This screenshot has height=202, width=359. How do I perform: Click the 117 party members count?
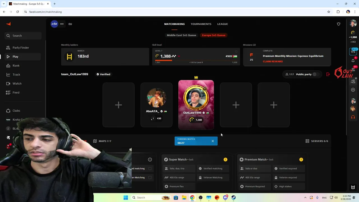point(289,74)
